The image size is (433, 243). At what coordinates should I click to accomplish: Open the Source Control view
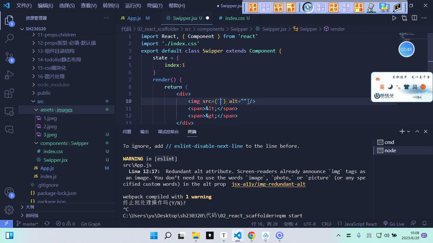click(x=9, y=57)
